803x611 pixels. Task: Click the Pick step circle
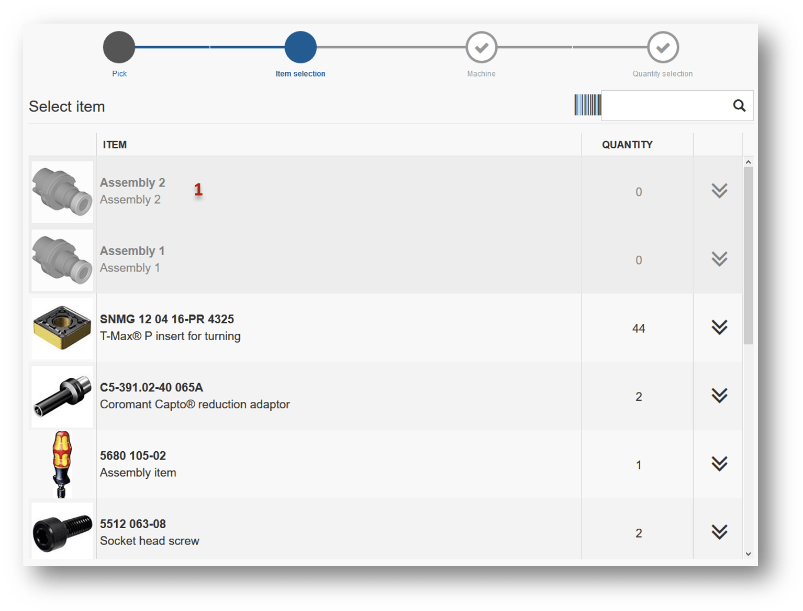(x=119, y=47)
